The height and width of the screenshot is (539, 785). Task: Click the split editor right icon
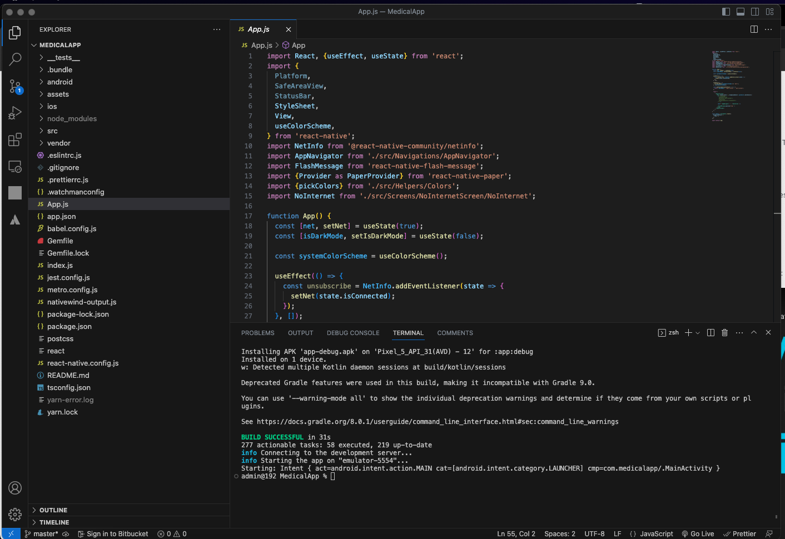(x=754, y=29)
